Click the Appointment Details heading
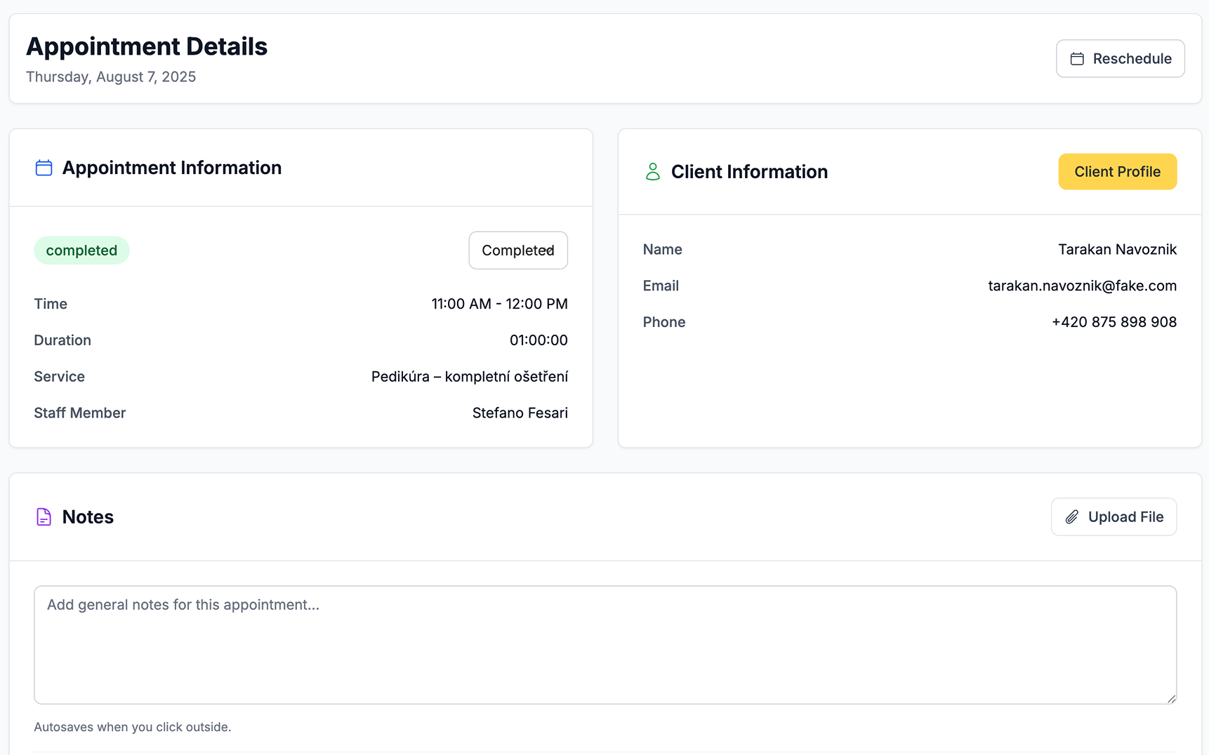 pyautogui.click(x=147, y=46)
